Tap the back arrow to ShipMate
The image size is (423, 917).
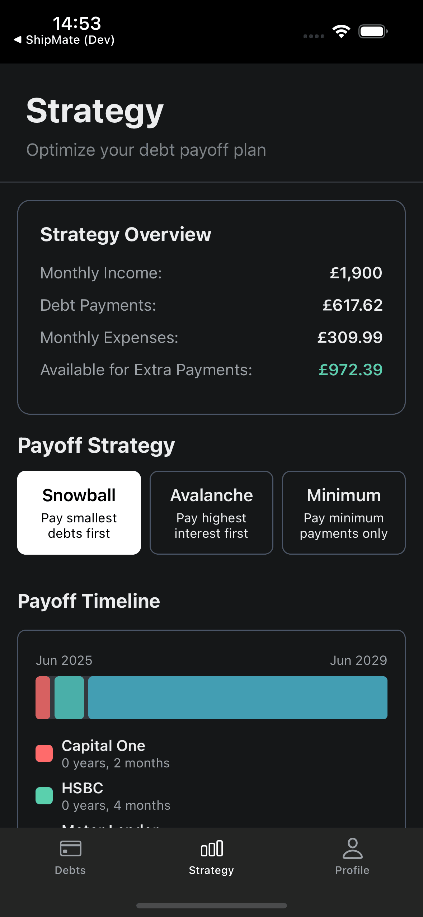tap(18, 39)
